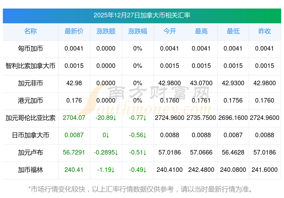Click the 名称 column header
The image size is (284, 198).
click(30, 31)
